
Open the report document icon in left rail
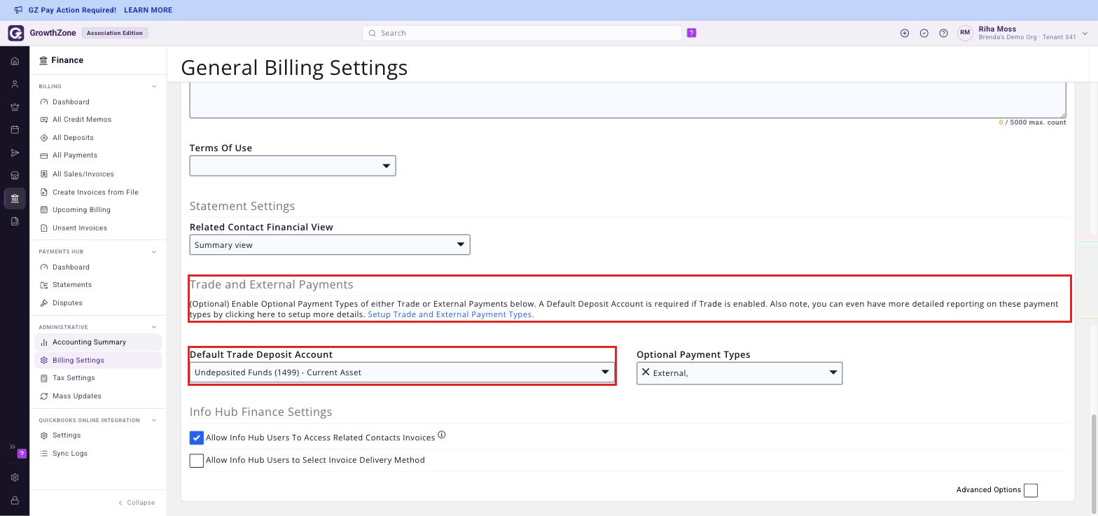tap(15, 221)
